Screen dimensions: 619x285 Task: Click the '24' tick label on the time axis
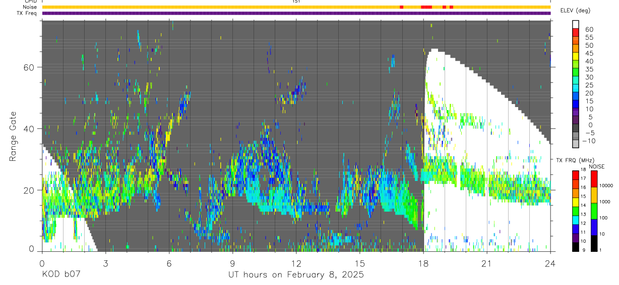550,263
